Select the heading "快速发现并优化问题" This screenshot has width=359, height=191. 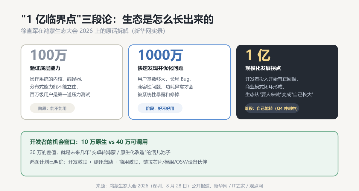pyautogui.click(x=160, y=68)
